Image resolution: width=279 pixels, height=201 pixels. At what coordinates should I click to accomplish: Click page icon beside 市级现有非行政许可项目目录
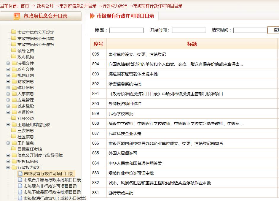pyautogui.click(x=20, y=186)
